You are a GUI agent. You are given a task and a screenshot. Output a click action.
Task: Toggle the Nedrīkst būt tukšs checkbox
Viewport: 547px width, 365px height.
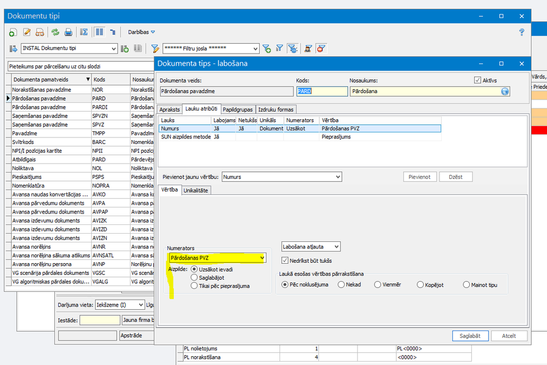(284, 260)
